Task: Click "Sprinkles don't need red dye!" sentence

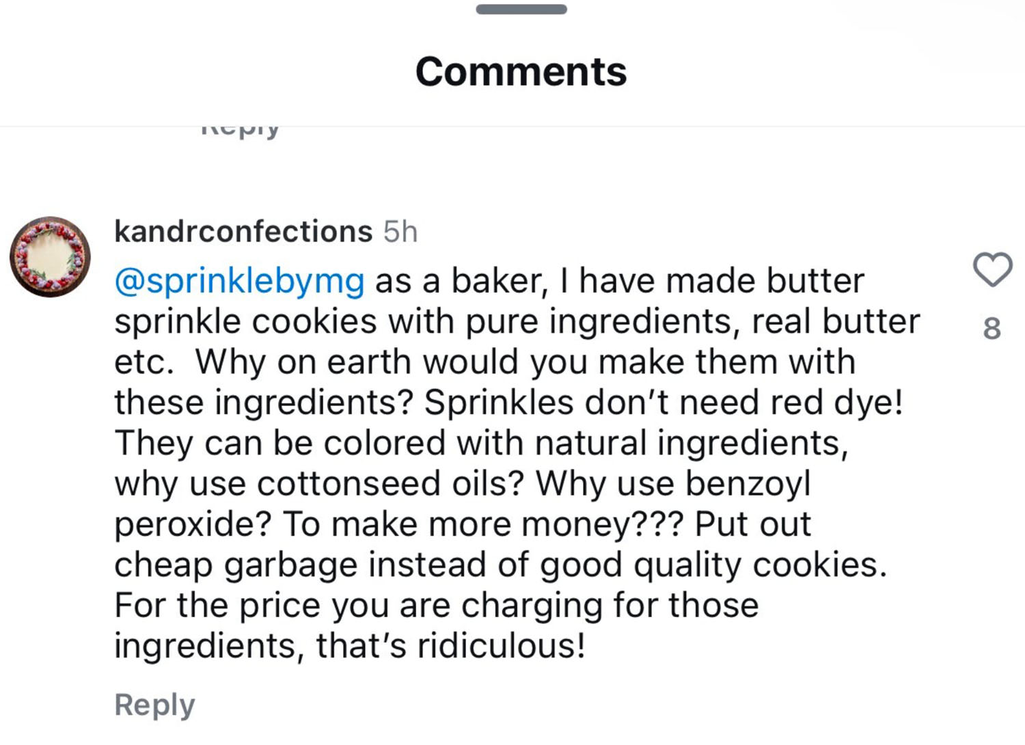Action: click(x=663, y=402)
